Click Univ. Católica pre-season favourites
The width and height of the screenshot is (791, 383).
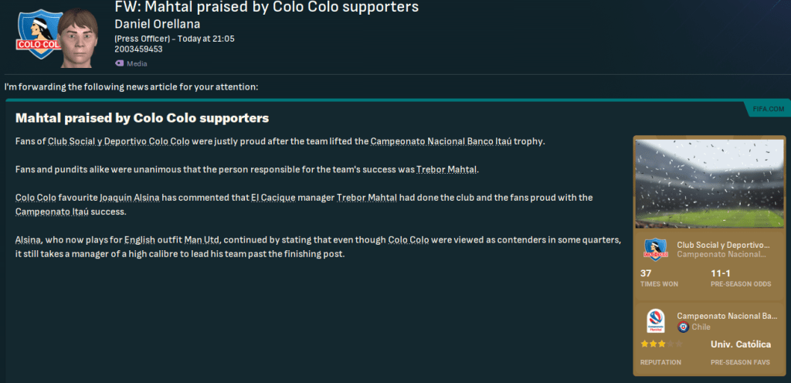(742, 344)
